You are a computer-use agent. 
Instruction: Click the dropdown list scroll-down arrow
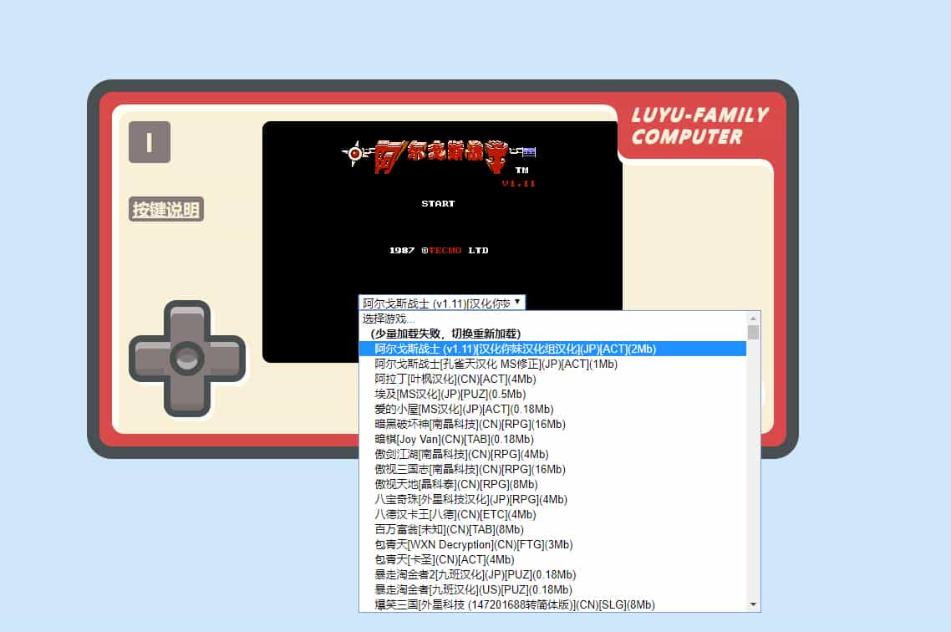point(753,604)
